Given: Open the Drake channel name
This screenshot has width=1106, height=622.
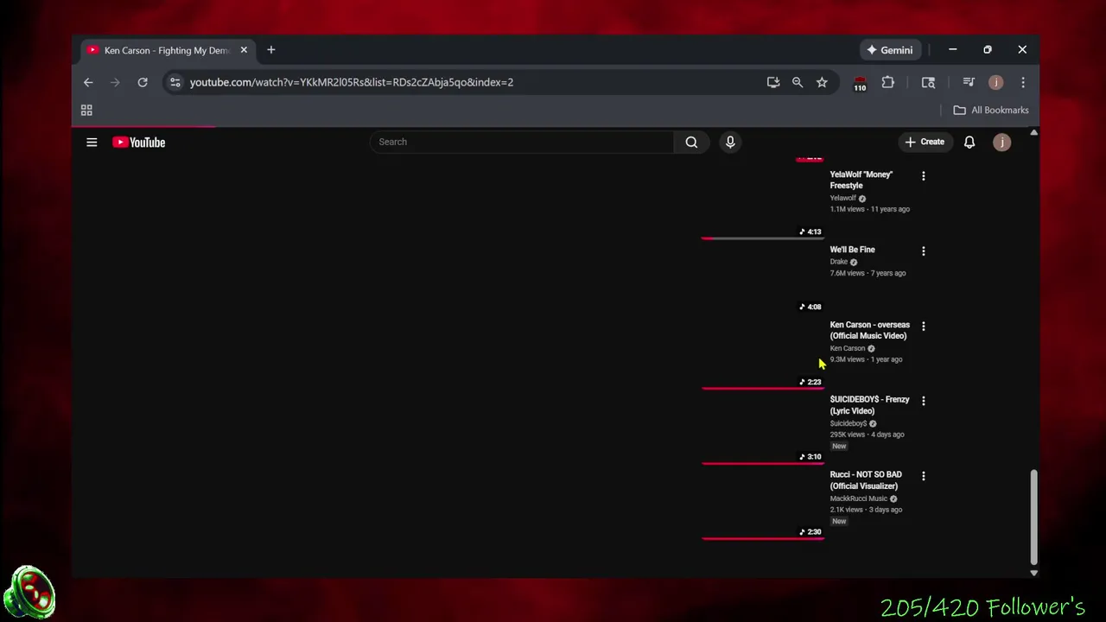Looking at the screenshot, I should [x=839, y=262].
